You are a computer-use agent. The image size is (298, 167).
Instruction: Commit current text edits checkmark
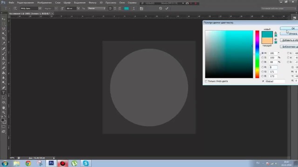[x=167, y=8]
